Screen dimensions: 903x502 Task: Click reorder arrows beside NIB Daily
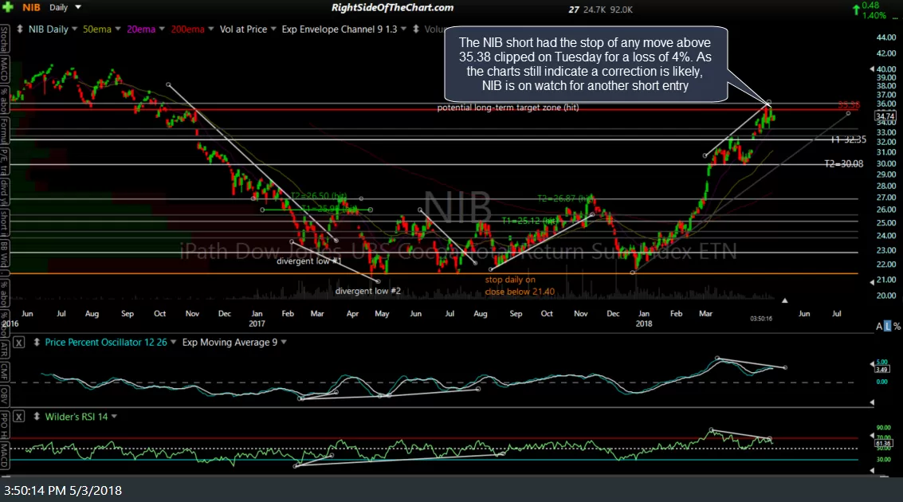tap(20, 29)
